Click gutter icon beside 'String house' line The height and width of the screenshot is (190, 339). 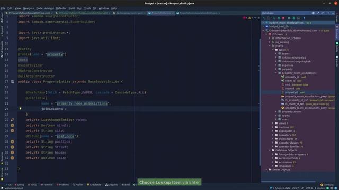click(12, 153)
